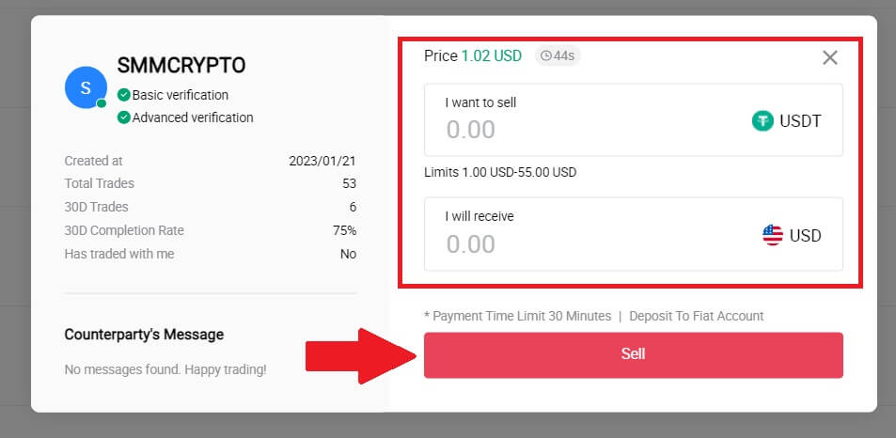Image resolution: width=896 pixels, height=438 pixels.
Task: Click the USDT currency label
Action: [800, 121]
